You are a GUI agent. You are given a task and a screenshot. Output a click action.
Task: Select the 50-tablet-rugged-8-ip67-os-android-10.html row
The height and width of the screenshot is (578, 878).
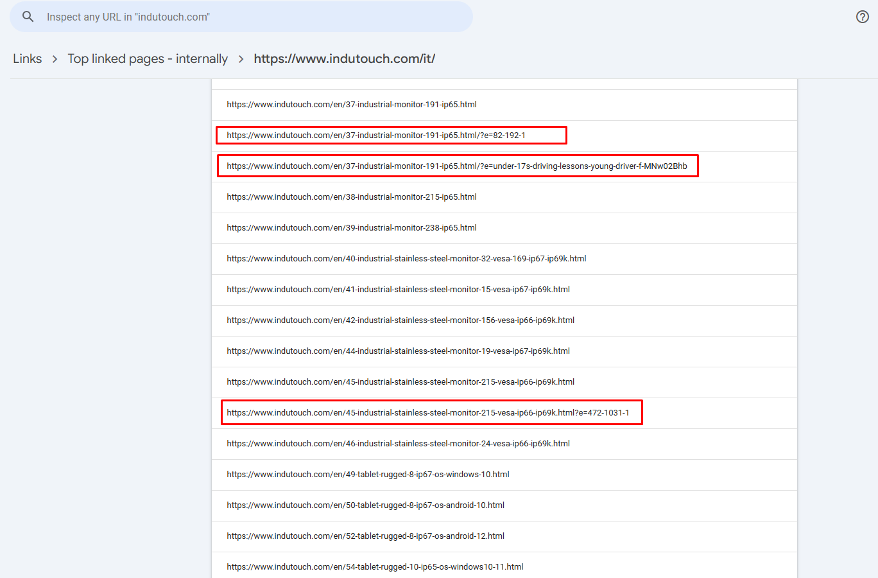click(x=504, y=505)
